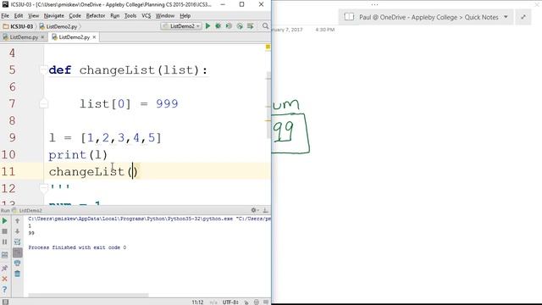Screen dimensions: 542x305
Task: Click the Run console horizontal scrollbar
Action: [x=88, y=296]
